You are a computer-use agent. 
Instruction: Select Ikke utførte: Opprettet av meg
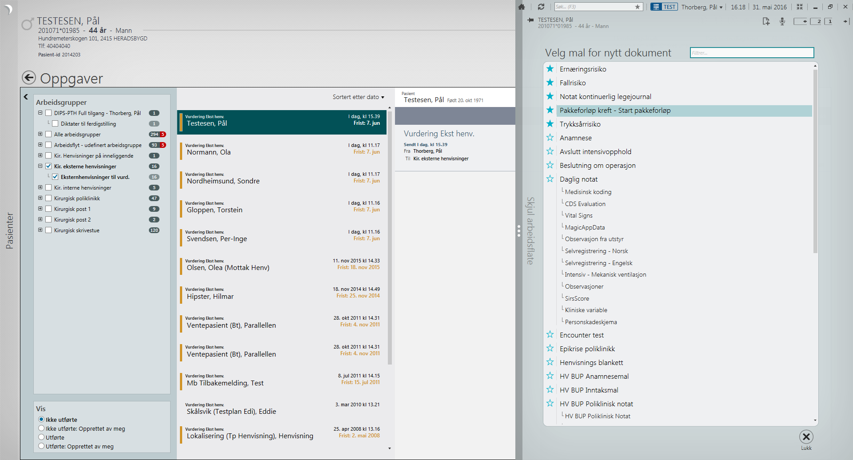(x=41, y=428)
